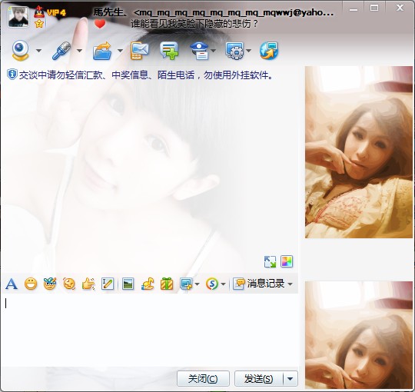Open the smiley emoticon picker
415x392 pixels.
[x=31, y=284]
